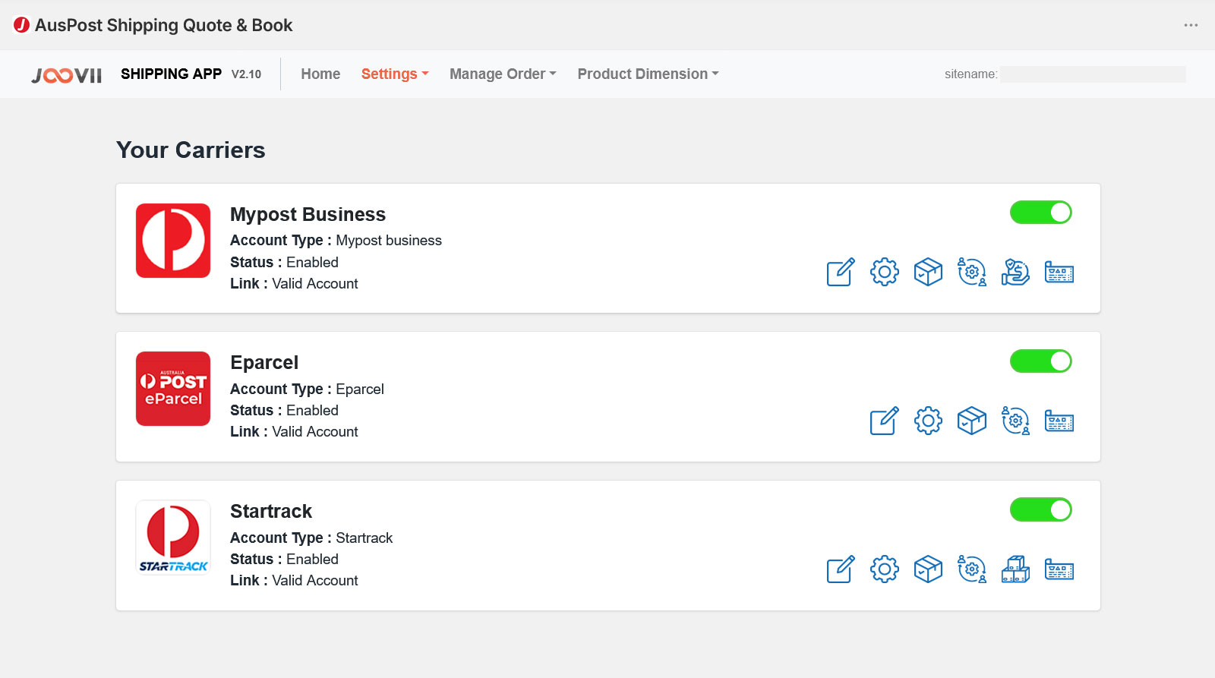Turn off the Eparcel carrier switch

coord(1040,361)
